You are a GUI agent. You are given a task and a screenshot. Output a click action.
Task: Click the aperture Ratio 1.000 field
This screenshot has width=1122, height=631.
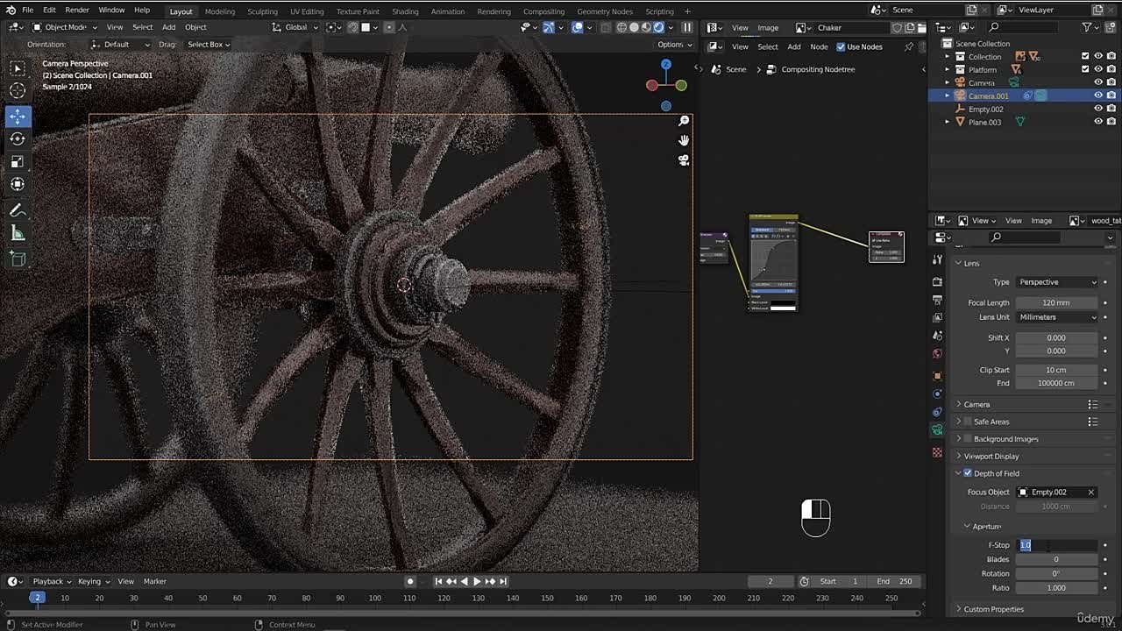point(1056,588)
